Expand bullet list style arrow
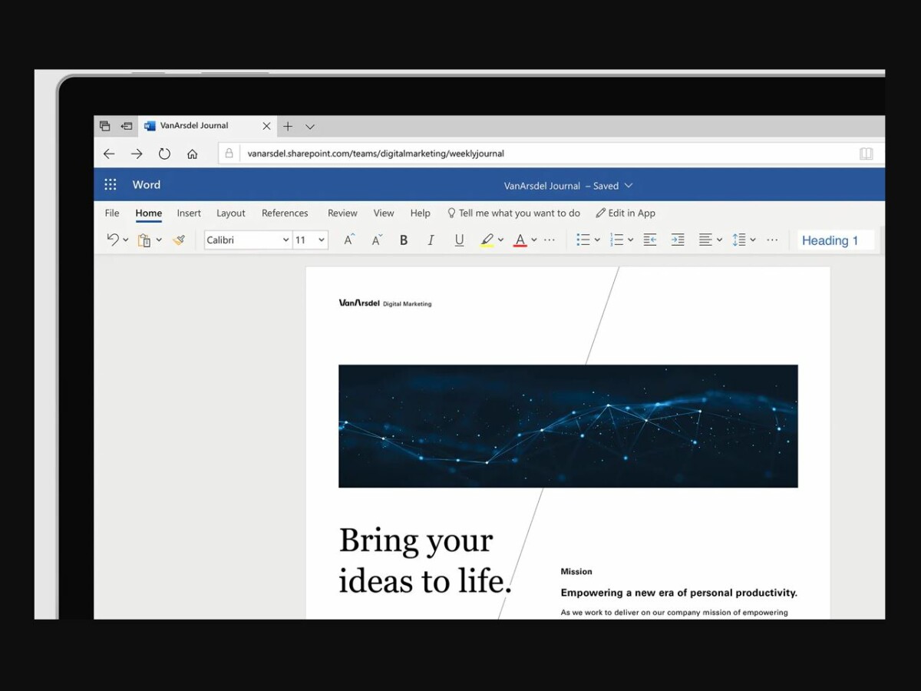921x691 pixels. point(597,240)
